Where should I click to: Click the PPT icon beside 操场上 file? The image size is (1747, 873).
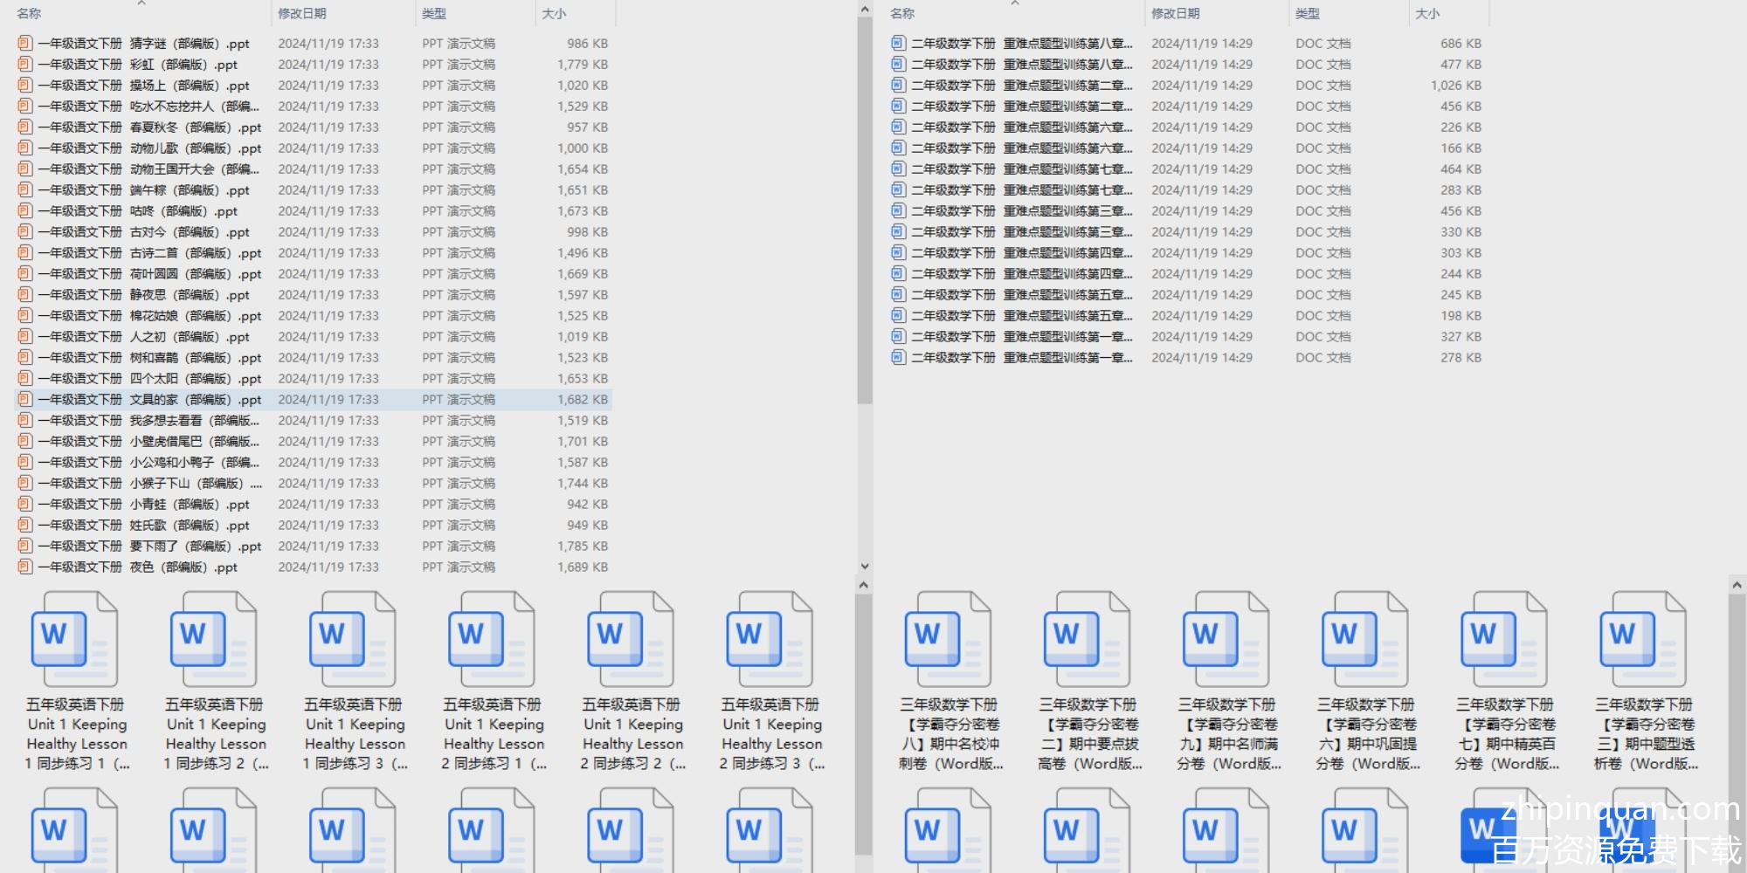click(x=24, y=85)
